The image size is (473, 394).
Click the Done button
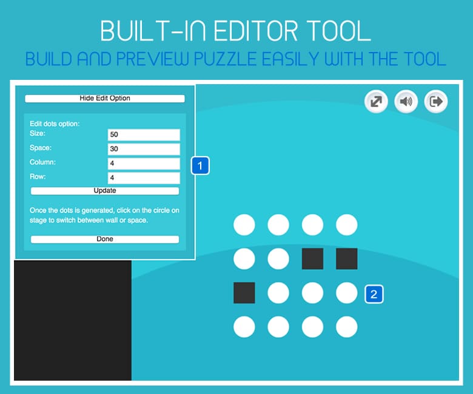pos(105,239)
